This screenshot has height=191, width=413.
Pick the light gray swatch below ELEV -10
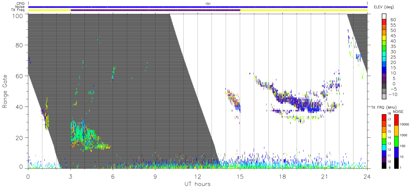[384, 97]
